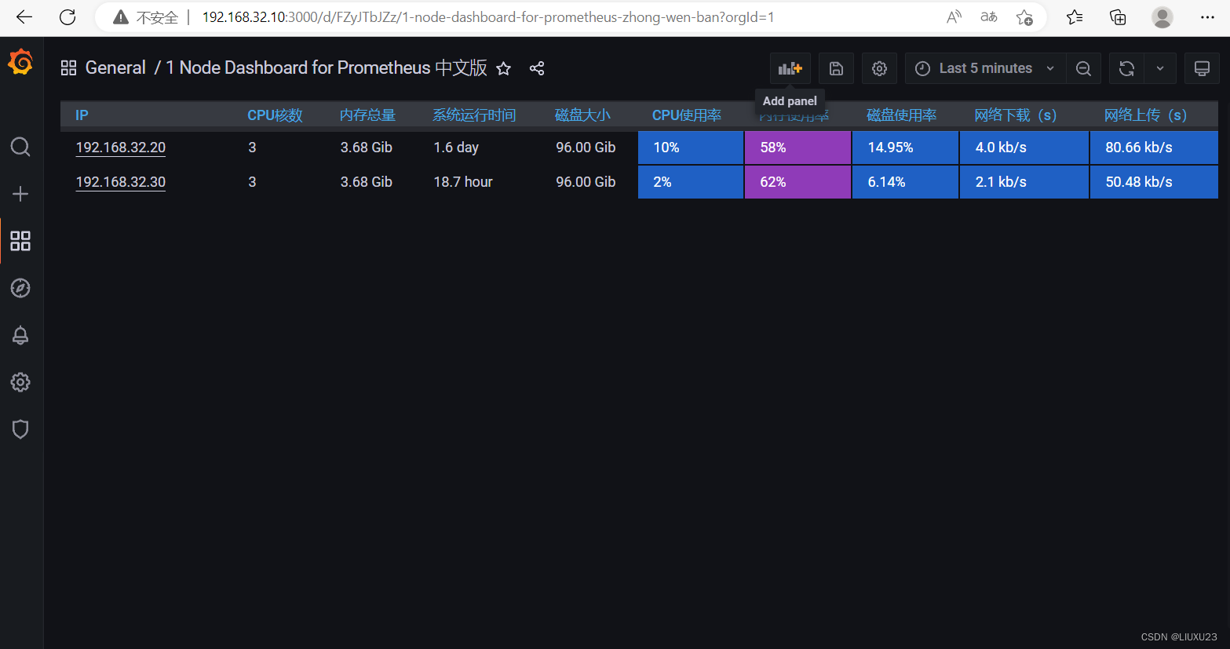Click the browser address bar URL

[488, 17]
